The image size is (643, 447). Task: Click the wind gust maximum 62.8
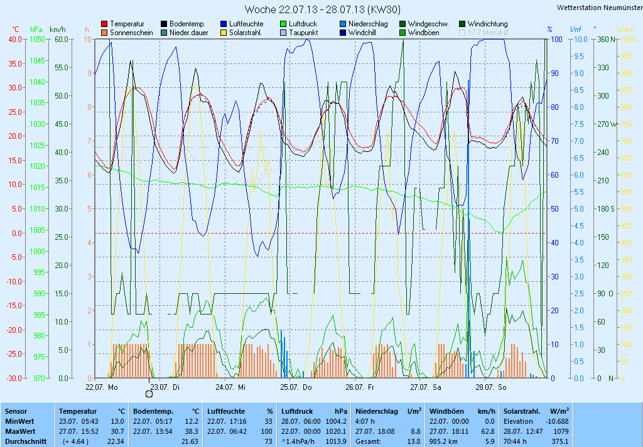click(487, 431)
